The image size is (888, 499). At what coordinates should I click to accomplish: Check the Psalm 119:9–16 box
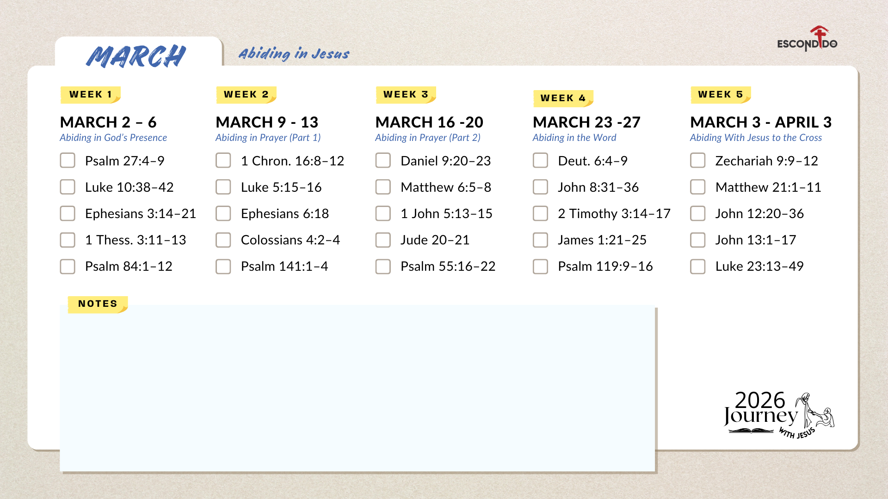pos(540,266)
